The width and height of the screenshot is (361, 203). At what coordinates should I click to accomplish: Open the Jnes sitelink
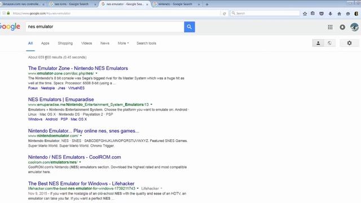click(x=61, y=88)
